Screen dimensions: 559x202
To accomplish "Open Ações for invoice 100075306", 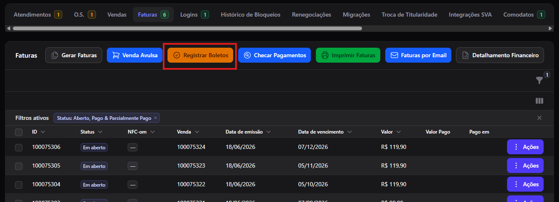I will (525, 147).
